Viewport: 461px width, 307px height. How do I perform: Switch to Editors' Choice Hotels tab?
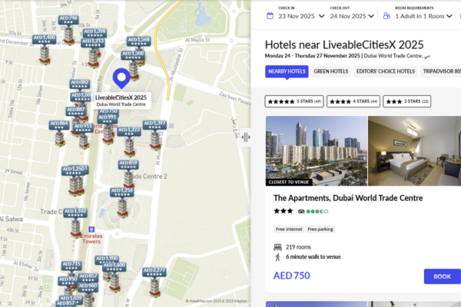pos(386,71)
